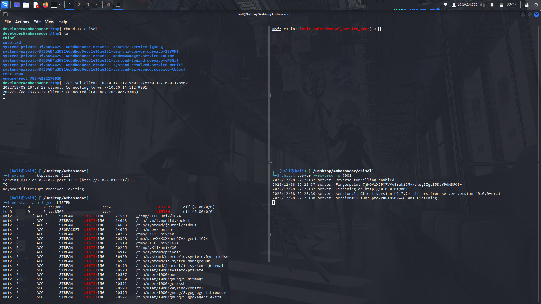The image size is (541, 304).
Task: Launch the text editor from the taskbar
Action: tap(36, 5)
